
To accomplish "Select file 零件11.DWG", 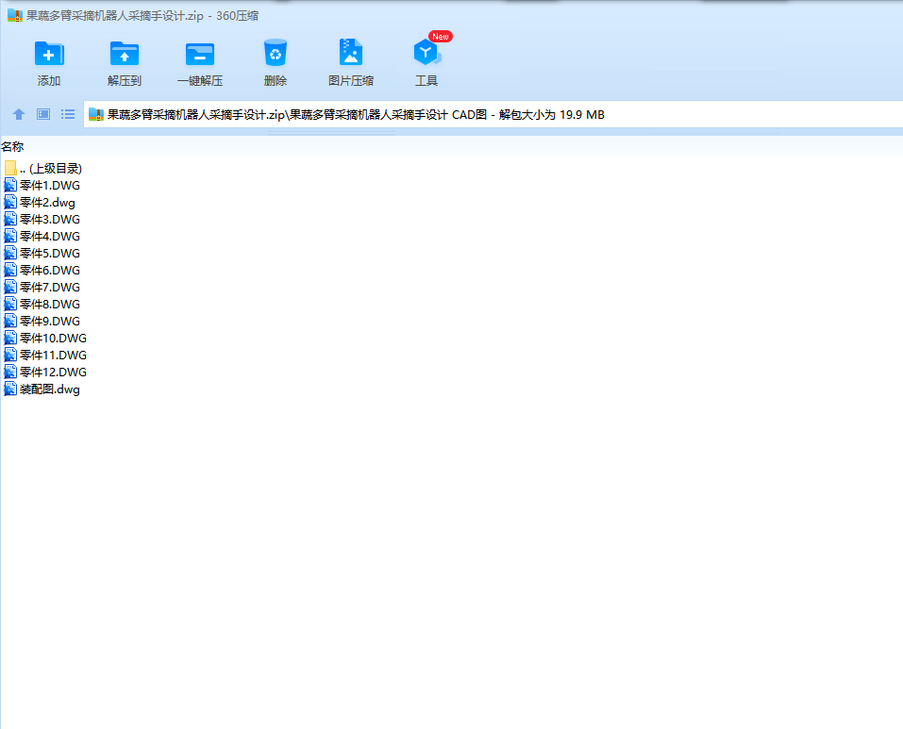I will (x=46, y=355).
